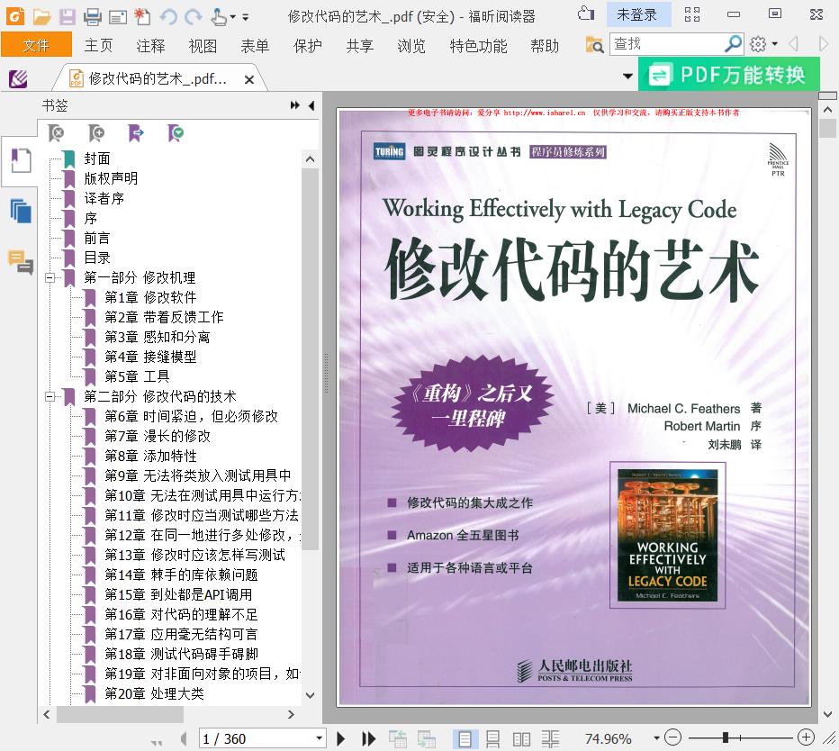Open the 帮助 ribbon tab
This screenshot has width=839, height=751.
pyautogui.click(x=545, y=46)
